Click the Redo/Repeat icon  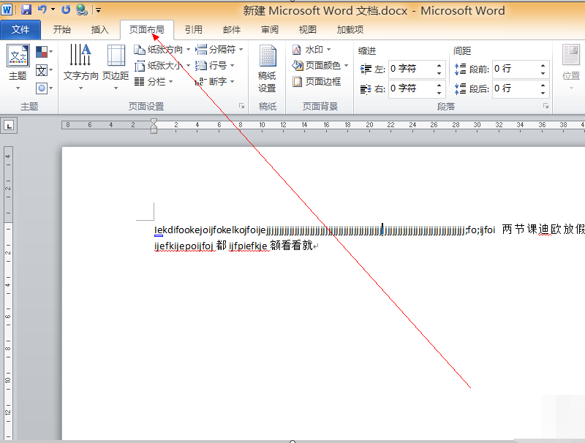click(66, 10)
